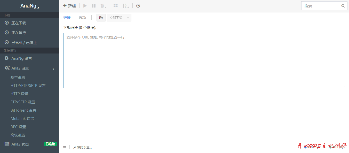The width and height of the screenshot is (349, 153).
Task: Collapse the Aria2 设置 submenu chevron
Action: point(53,68)
